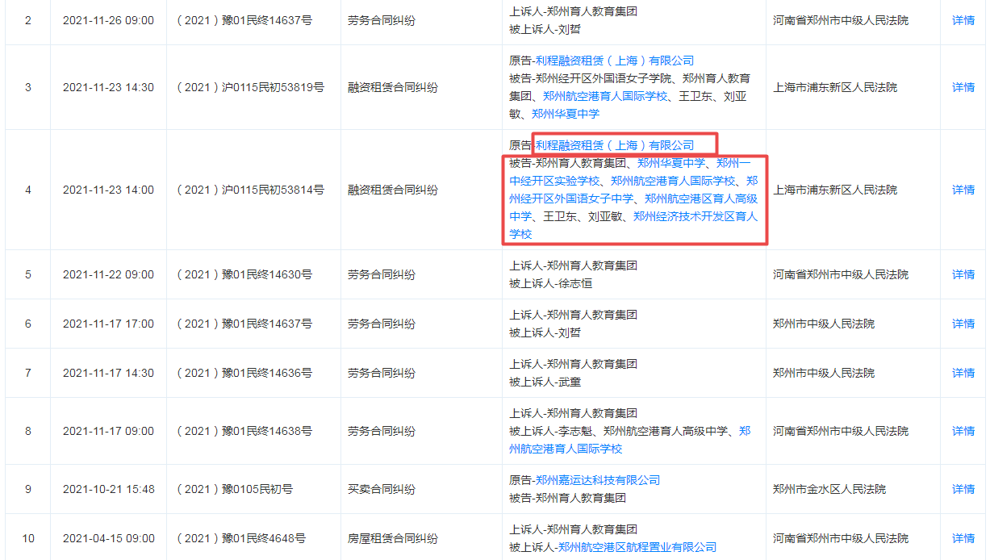Open plaintiff 利程融资租赁 link in case 53819 row
The height and width of the screenshot is (560, 990).
click(x=615, y=61)
